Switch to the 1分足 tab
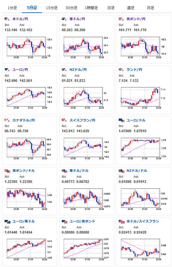This screenshot has width=172, height=267. pyautogui.click(x=12, y=8)
